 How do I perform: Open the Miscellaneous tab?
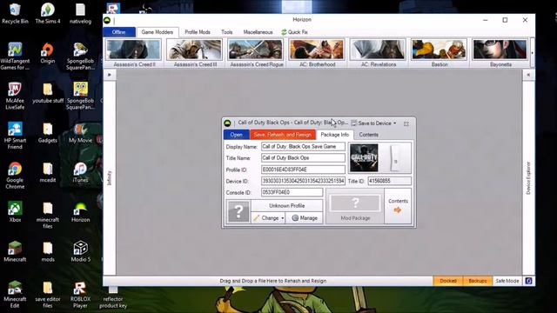tap(258, 32)
